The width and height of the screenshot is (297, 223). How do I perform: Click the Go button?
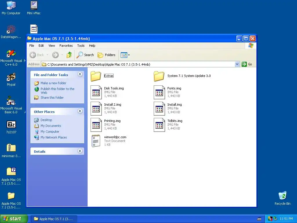pos(247,64)
